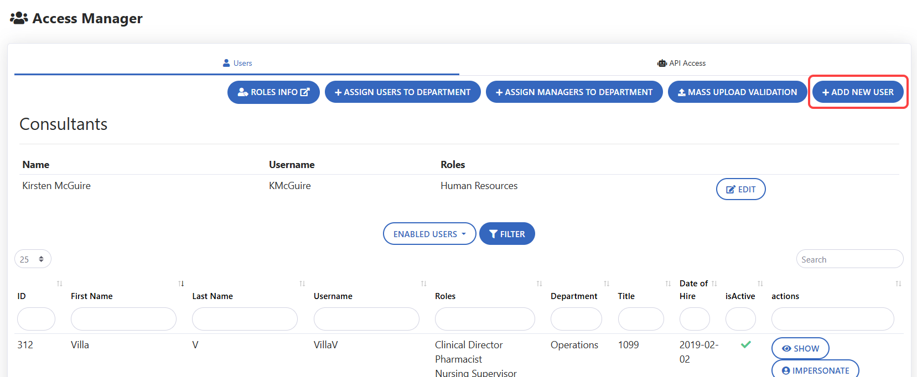Sort by First Name column arrows

pos(181,284)
